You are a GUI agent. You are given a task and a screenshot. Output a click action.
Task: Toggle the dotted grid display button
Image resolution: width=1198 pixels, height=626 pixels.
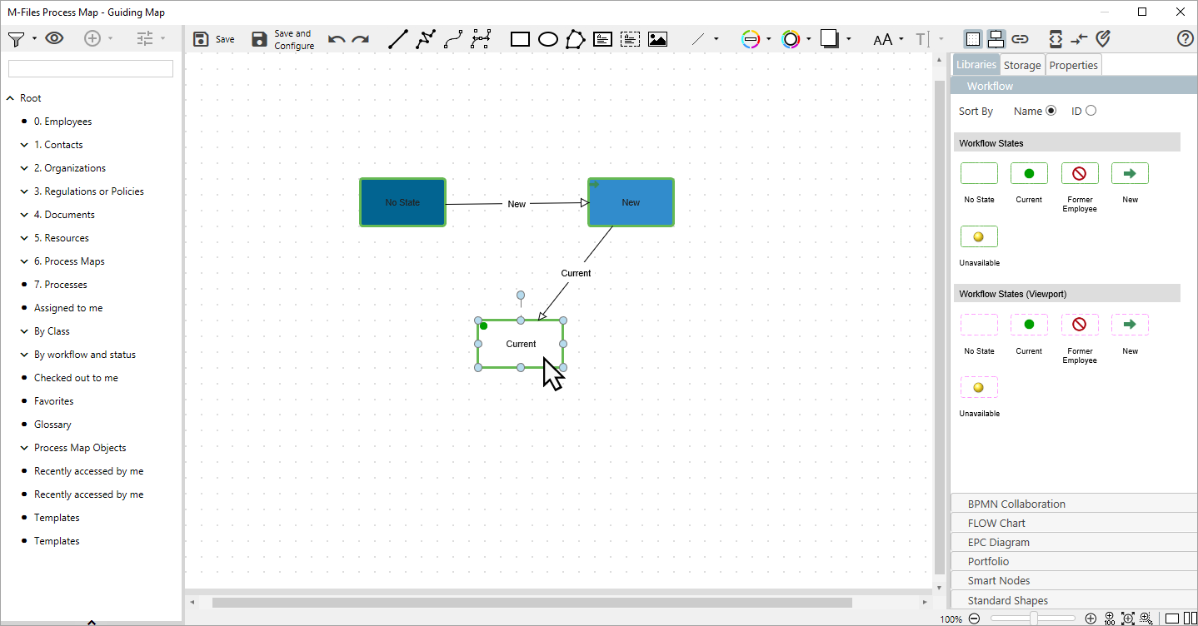(x=972, y=39)
